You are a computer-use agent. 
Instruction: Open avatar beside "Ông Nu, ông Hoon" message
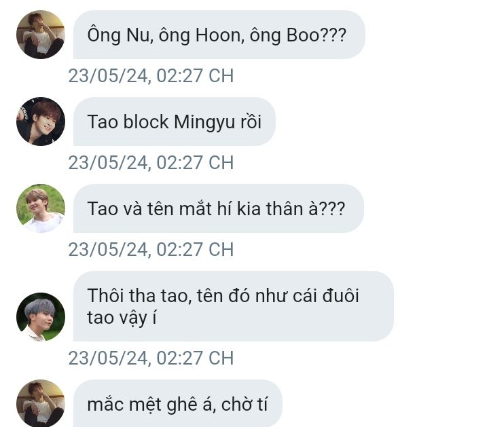coord(41,35)
